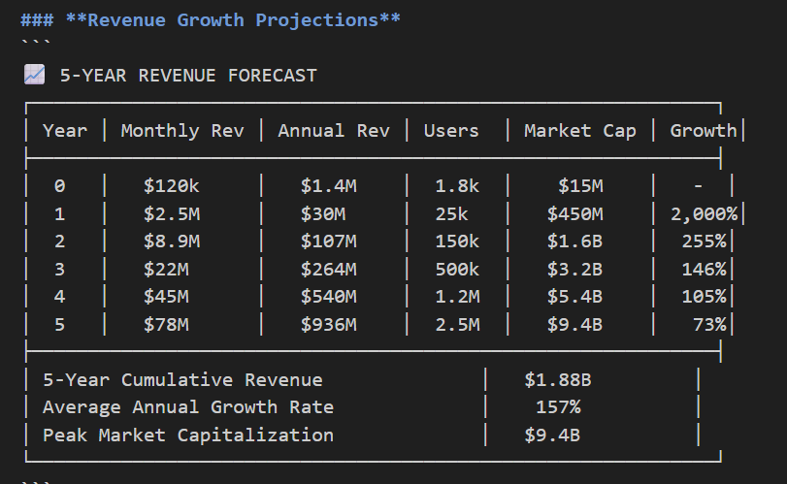Image resolution: width=787 pixels, height=484 pixels.
Task: Click the '$1.88B' cumulative revenue value
Action: (x=558, y=379)
